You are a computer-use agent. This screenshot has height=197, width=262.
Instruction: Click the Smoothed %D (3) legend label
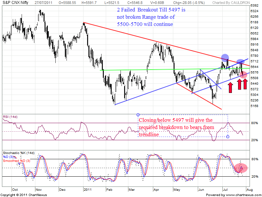(16, 161)
